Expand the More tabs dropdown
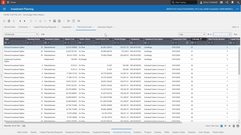 tap(235, 27)
